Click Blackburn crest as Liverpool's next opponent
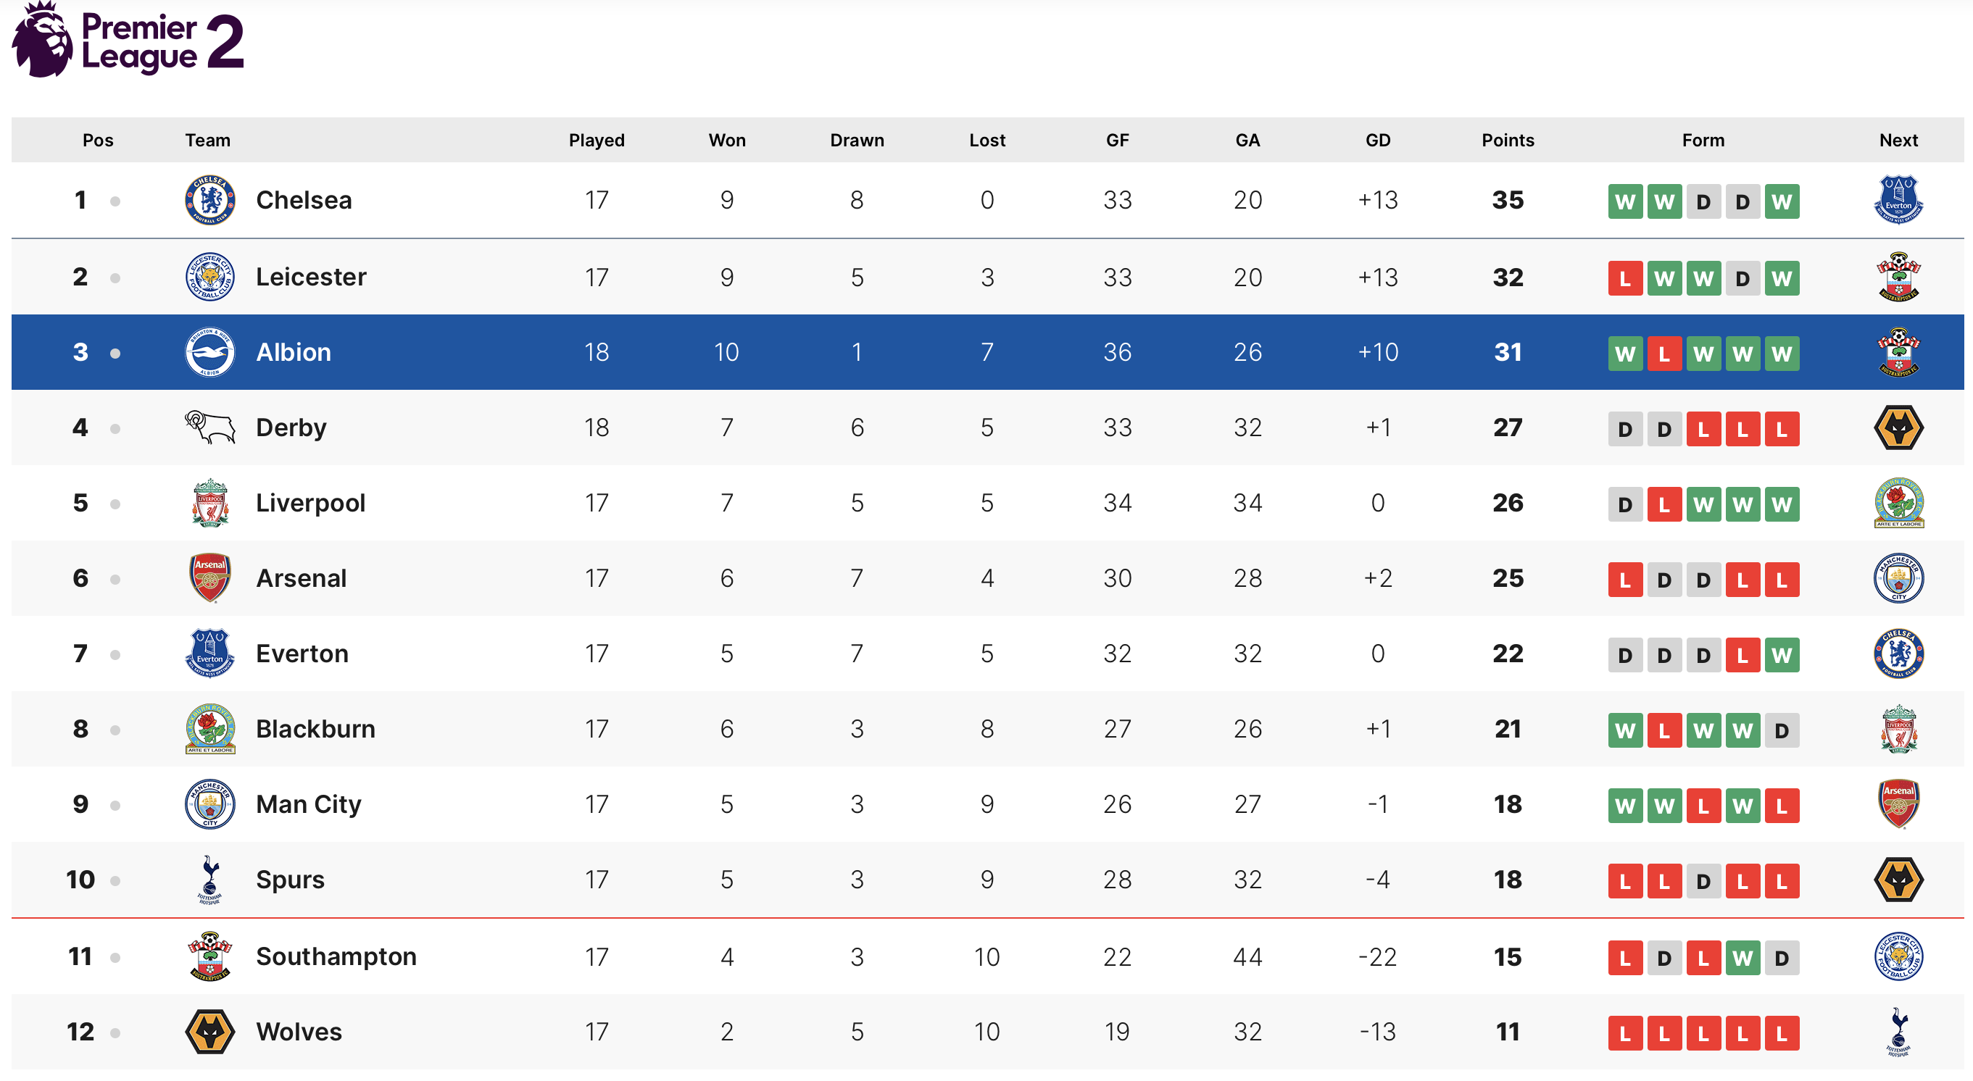This screenshot has width=1973, height=1081. [1899, 503]
